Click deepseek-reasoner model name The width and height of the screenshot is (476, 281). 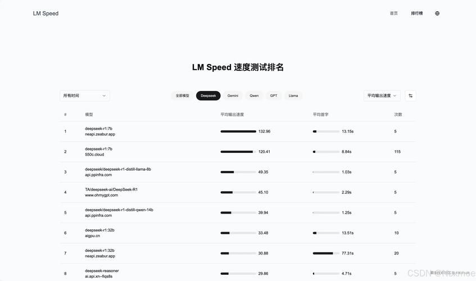pyautogui.click(x=102, y=271)
